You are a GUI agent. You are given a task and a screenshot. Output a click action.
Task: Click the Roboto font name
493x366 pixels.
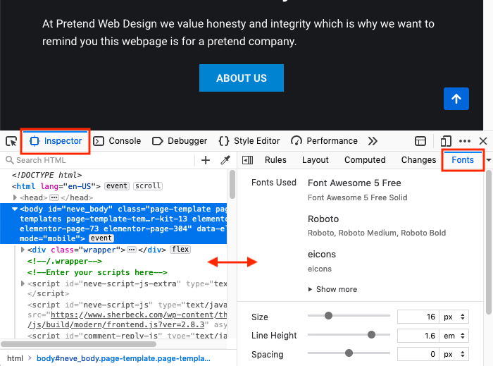click(323, 219)
